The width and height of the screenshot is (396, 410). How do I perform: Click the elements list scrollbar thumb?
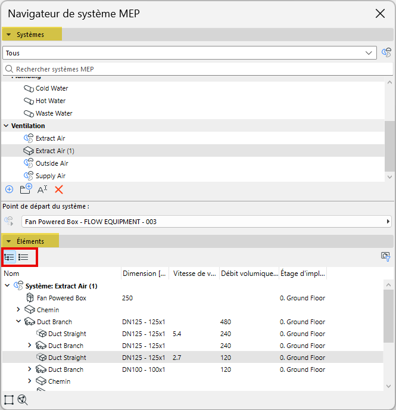coord(388,316)
